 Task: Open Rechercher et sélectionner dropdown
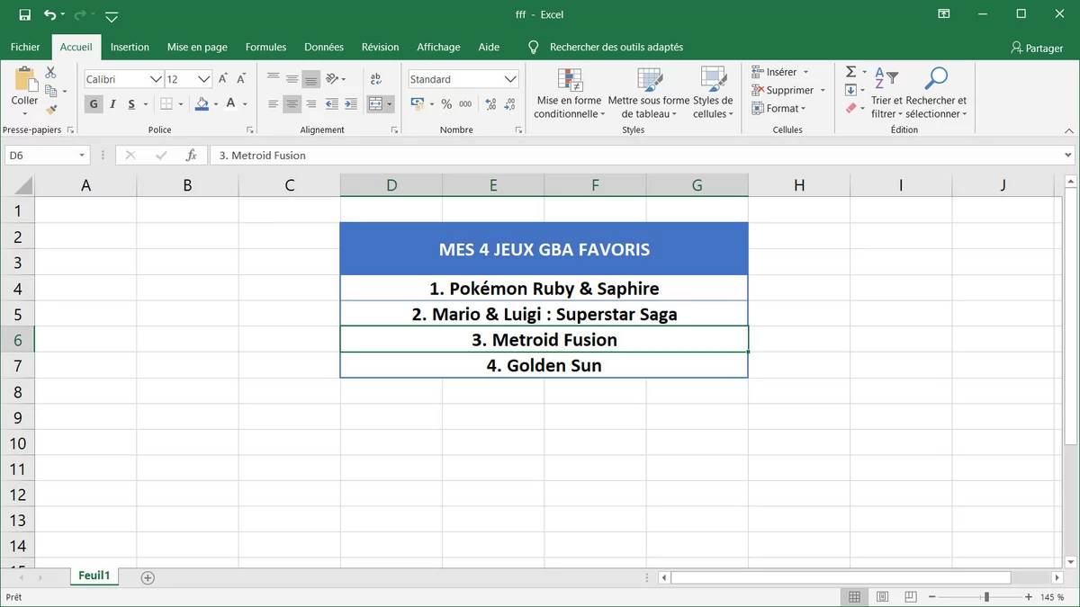[x=936, y=93]
